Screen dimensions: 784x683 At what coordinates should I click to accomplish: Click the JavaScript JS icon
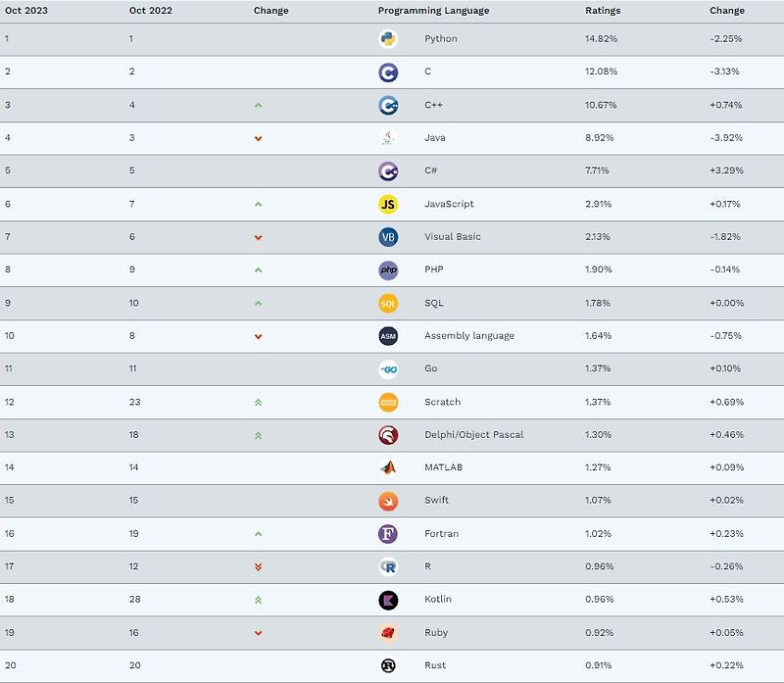tap(388, 204)
